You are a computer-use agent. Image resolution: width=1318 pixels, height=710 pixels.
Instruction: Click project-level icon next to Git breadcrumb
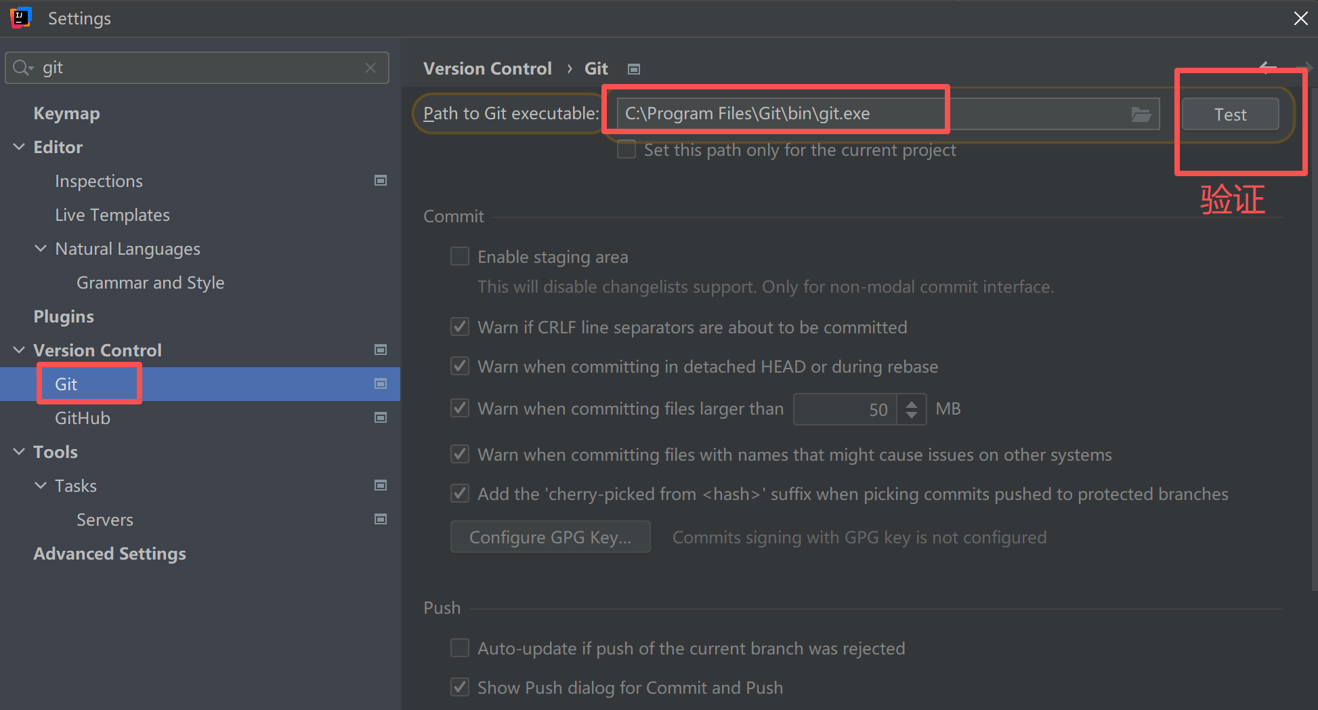(x=634, y=69)
